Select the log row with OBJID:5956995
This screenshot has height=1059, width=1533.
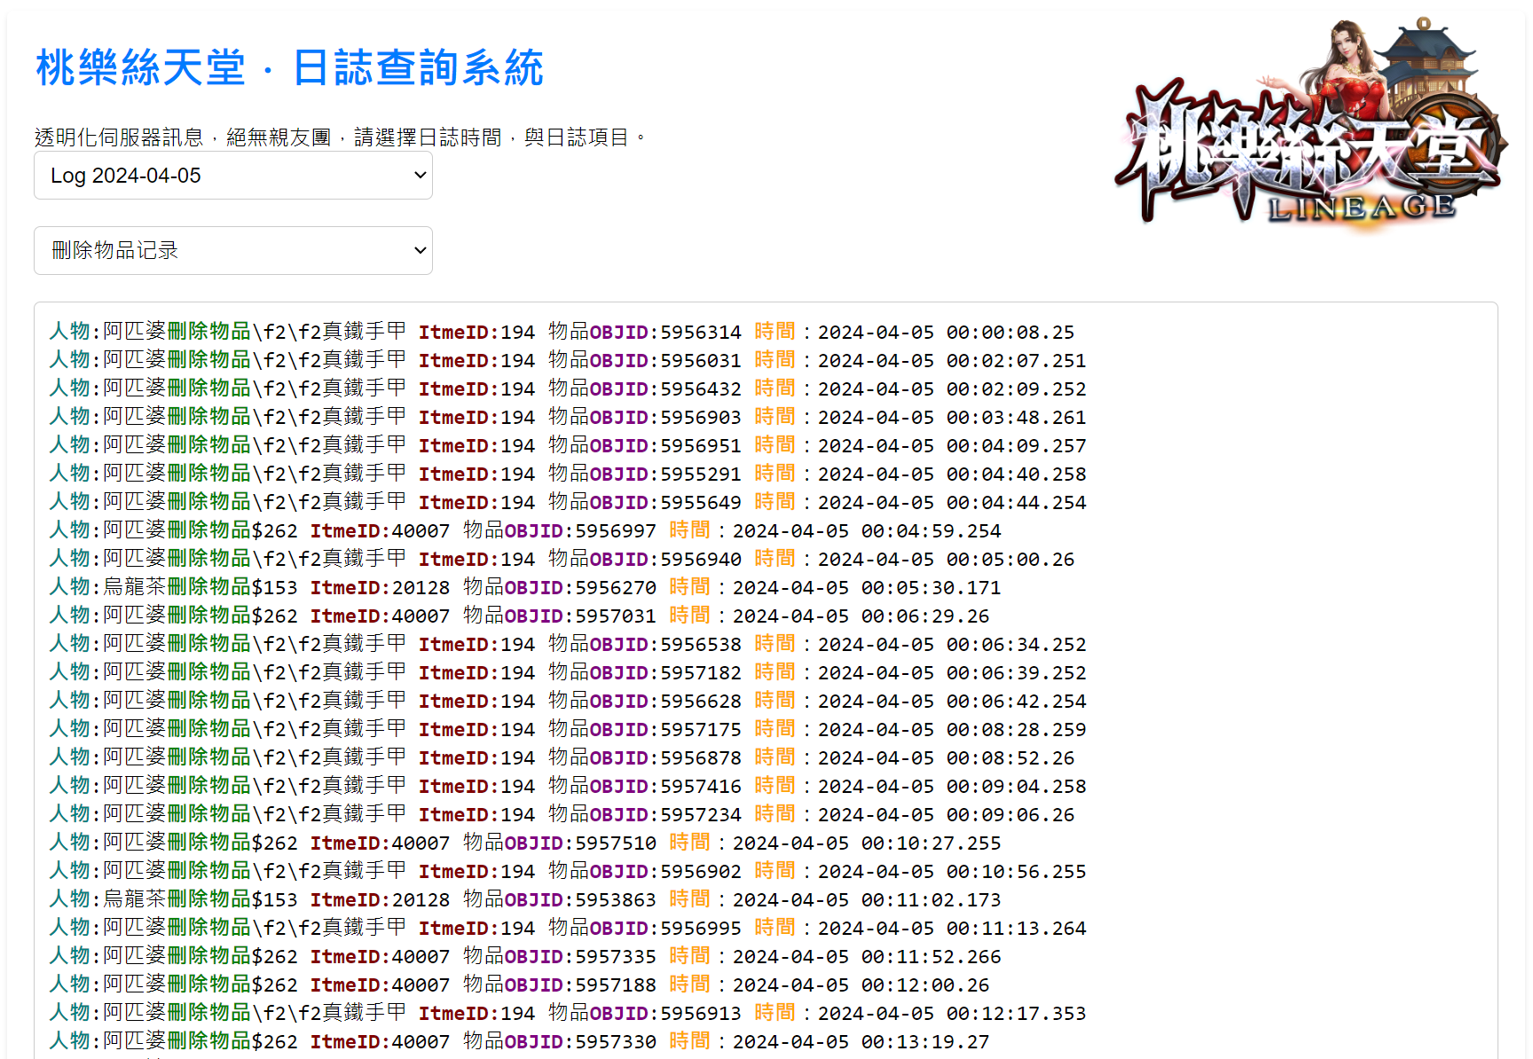[x=568, y=928]
